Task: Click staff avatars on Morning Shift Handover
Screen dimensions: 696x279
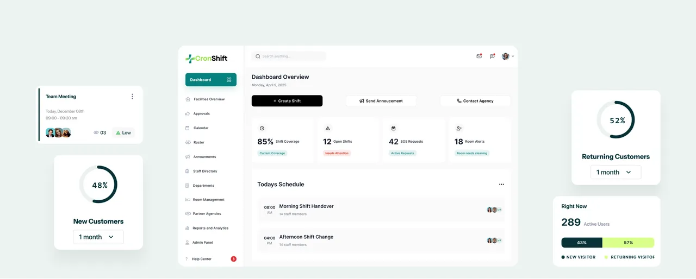Action: pos(494,210)
